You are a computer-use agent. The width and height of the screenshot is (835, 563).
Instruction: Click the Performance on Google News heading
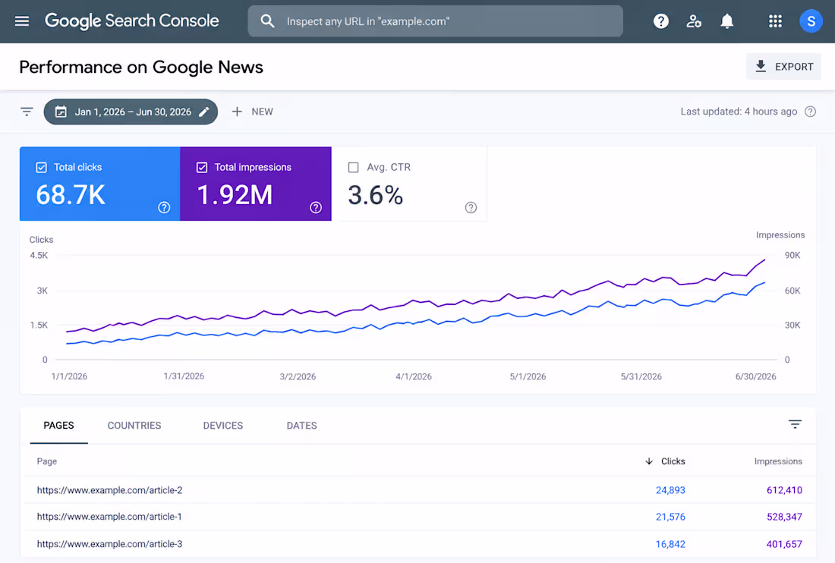(x=141, y=67)
